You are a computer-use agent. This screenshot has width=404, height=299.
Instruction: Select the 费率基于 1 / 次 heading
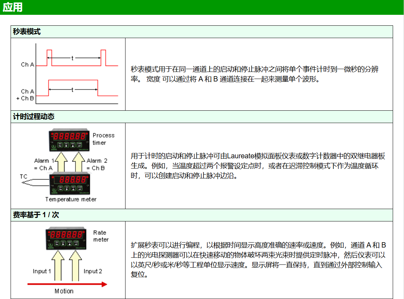(36, 215)
